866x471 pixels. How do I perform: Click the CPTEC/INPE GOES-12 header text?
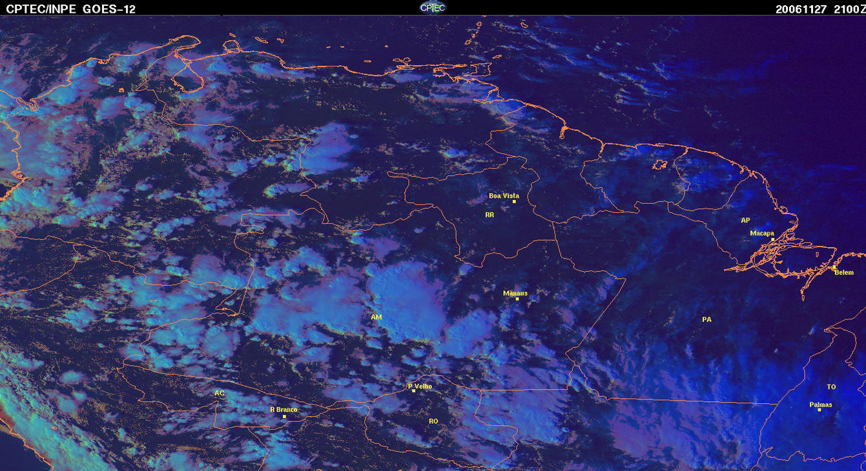[71, 9]
